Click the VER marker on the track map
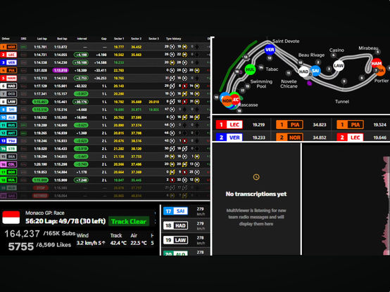390x292 pixels. tap(270, 50)
